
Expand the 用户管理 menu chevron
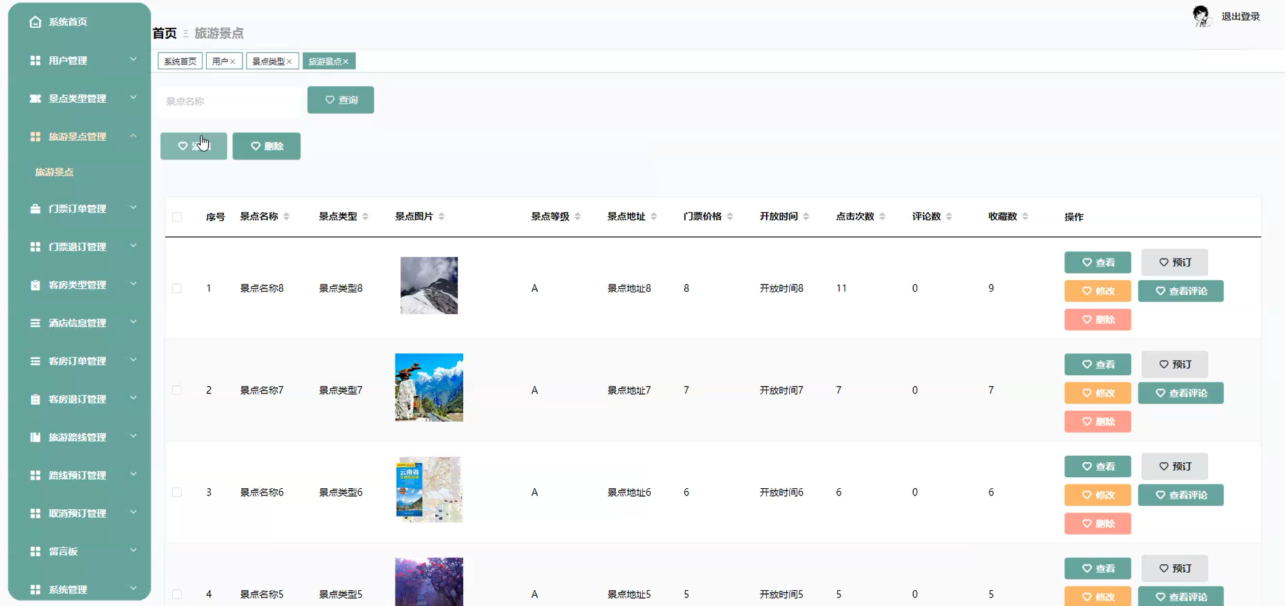coord(134,59)
